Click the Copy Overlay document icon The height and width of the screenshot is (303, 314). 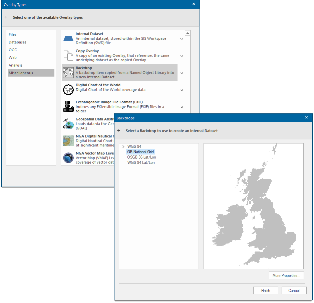point(68,56)
